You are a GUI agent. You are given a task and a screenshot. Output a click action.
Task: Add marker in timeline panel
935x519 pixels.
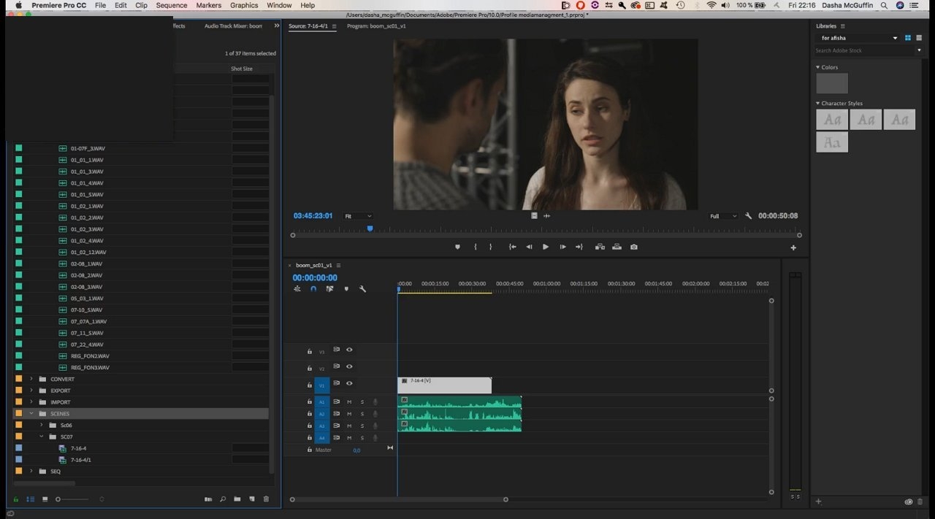(346, 289)
